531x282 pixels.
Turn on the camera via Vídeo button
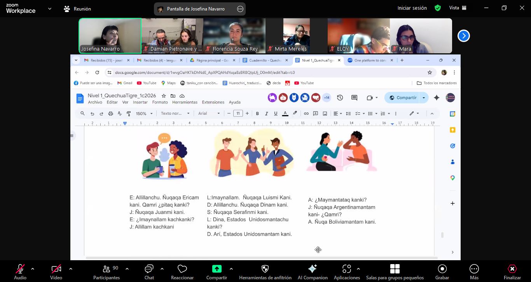[x=56, y=271]
